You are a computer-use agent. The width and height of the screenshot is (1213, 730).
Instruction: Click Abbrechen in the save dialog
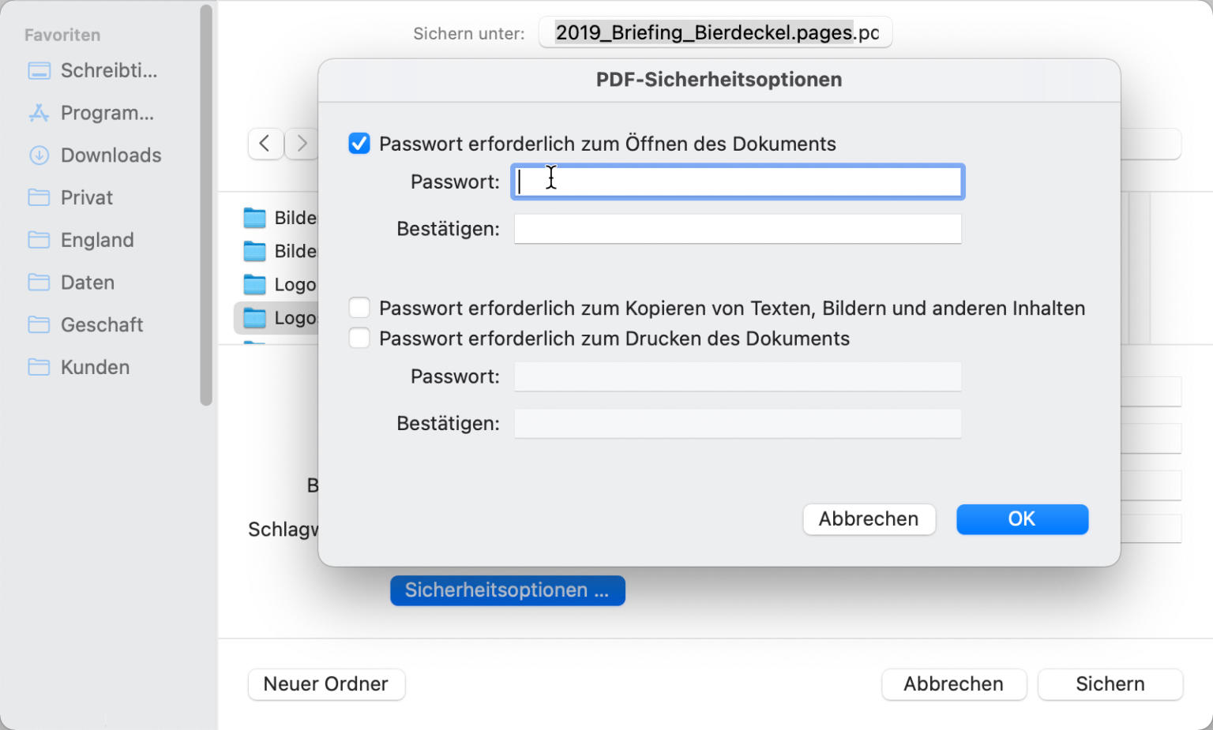pyautogui.click(x=954, y=684)
